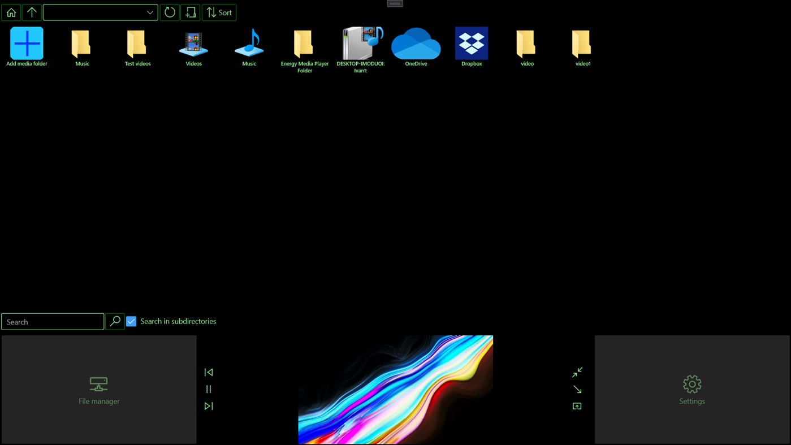Image resolution: width=791 pixels, height=445 pixels.
Task: Open the Sort options
Action: 219,12
